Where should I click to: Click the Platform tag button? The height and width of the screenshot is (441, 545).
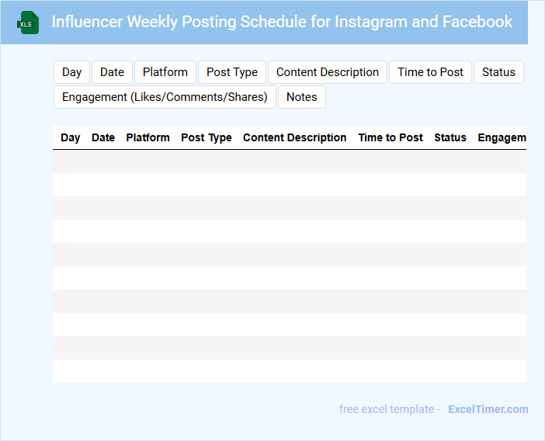[165, 72]
